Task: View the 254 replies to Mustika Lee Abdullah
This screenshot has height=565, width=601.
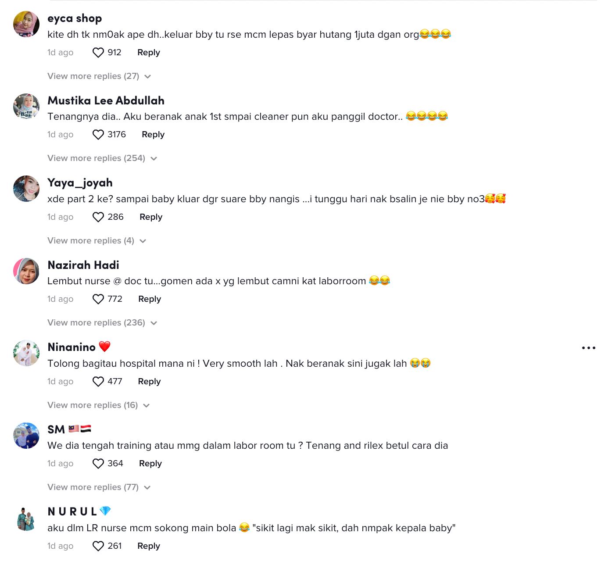Action: pos(96,158)
